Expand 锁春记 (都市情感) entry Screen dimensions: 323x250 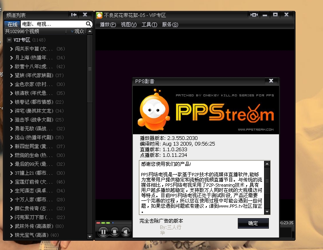coord(12,102)
